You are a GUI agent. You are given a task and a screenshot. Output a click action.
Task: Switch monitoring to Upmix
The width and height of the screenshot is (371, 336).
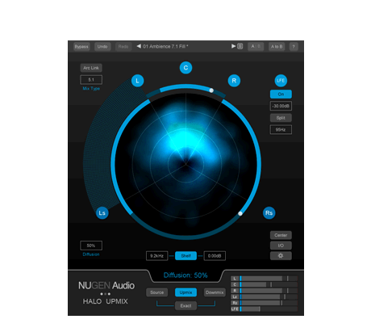pos(185,292)
